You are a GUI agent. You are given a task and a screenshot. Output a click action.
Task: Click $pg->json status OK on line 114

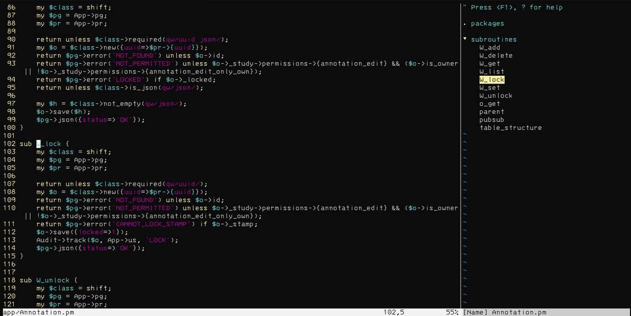click(91, 248)
